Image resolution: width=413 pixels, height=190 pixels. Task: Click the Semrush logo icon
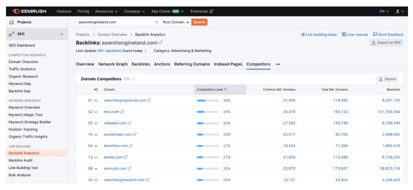[x=16, y=11]
